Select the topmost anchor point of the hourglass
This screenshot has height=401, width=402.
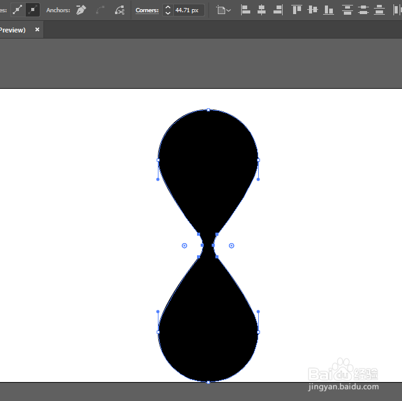(209, 110)
